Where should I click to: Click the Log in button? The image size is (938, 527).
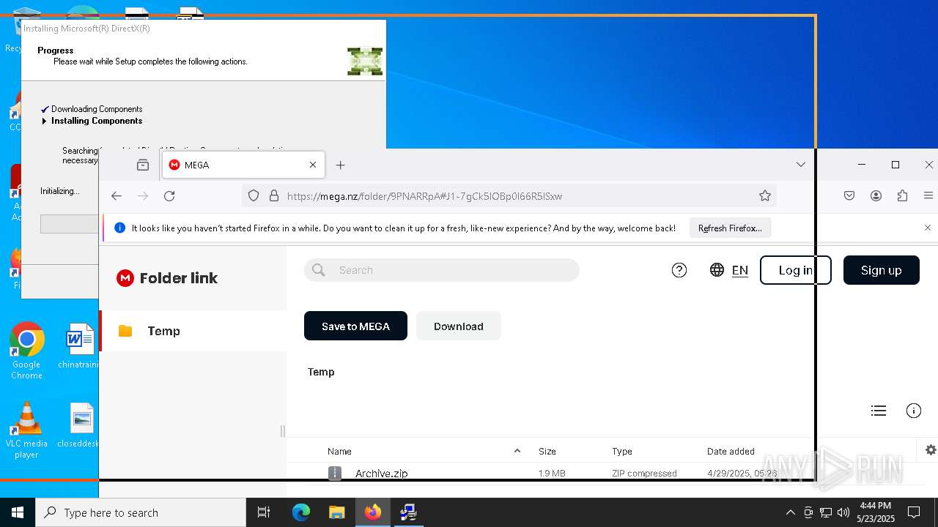(796, 270)
